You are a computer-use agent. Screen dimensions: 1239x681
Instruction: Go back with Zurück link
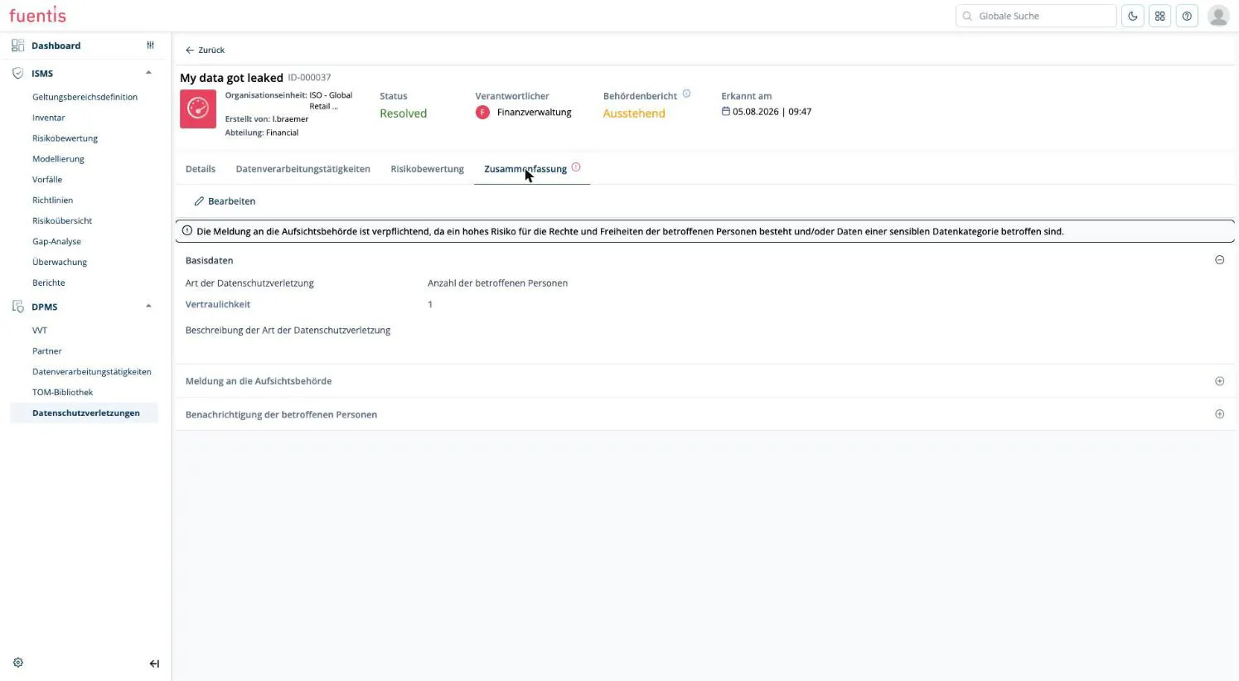(x=205, y=50)
